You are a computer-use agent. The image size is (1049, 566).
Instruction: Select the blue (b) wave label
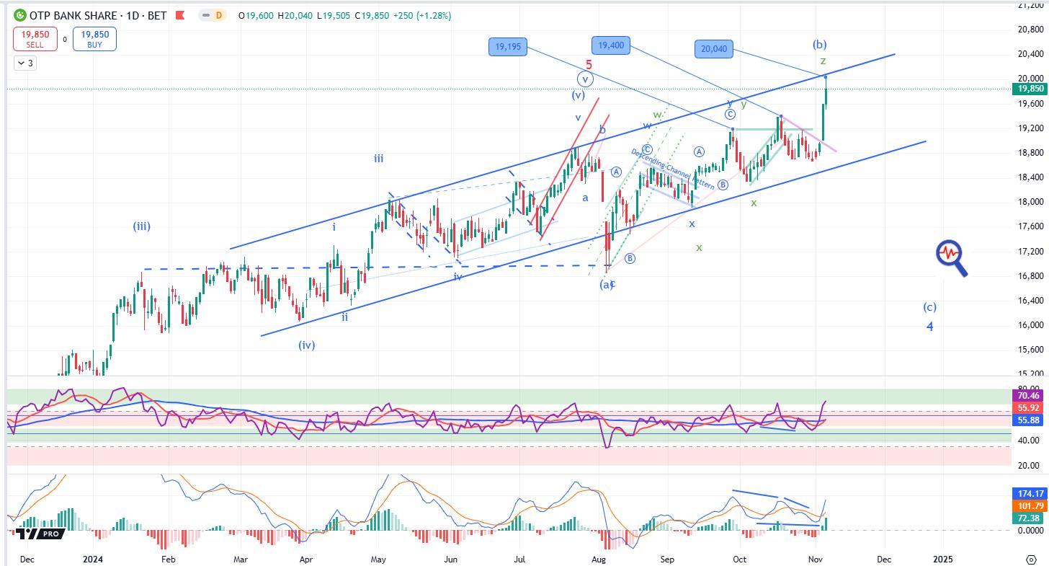819,44
